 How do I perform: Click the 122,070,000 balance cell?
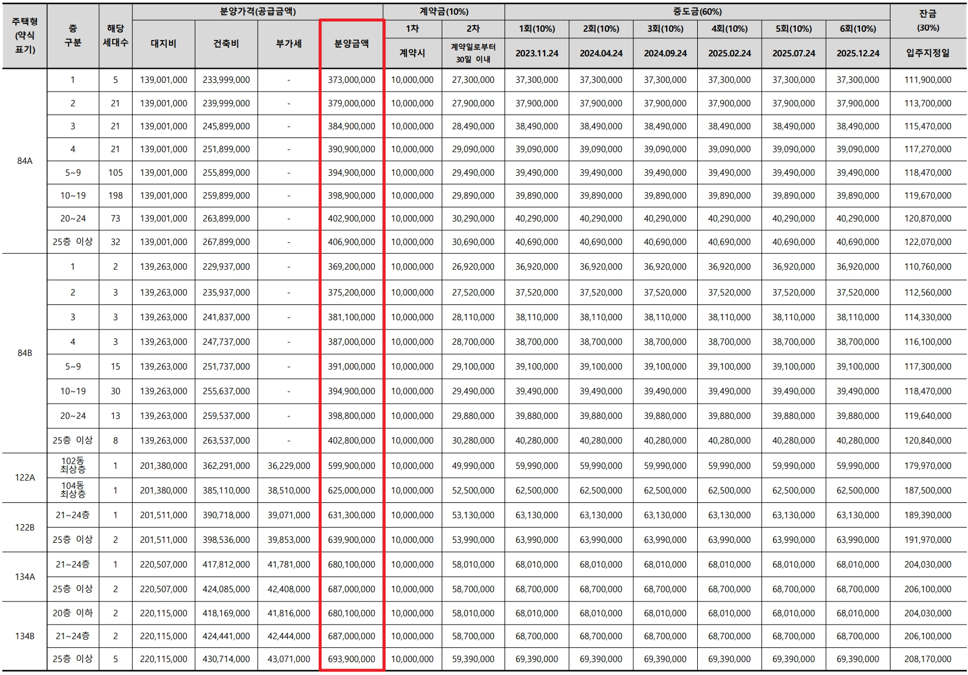pyautogui.click(x=928, y=241)
